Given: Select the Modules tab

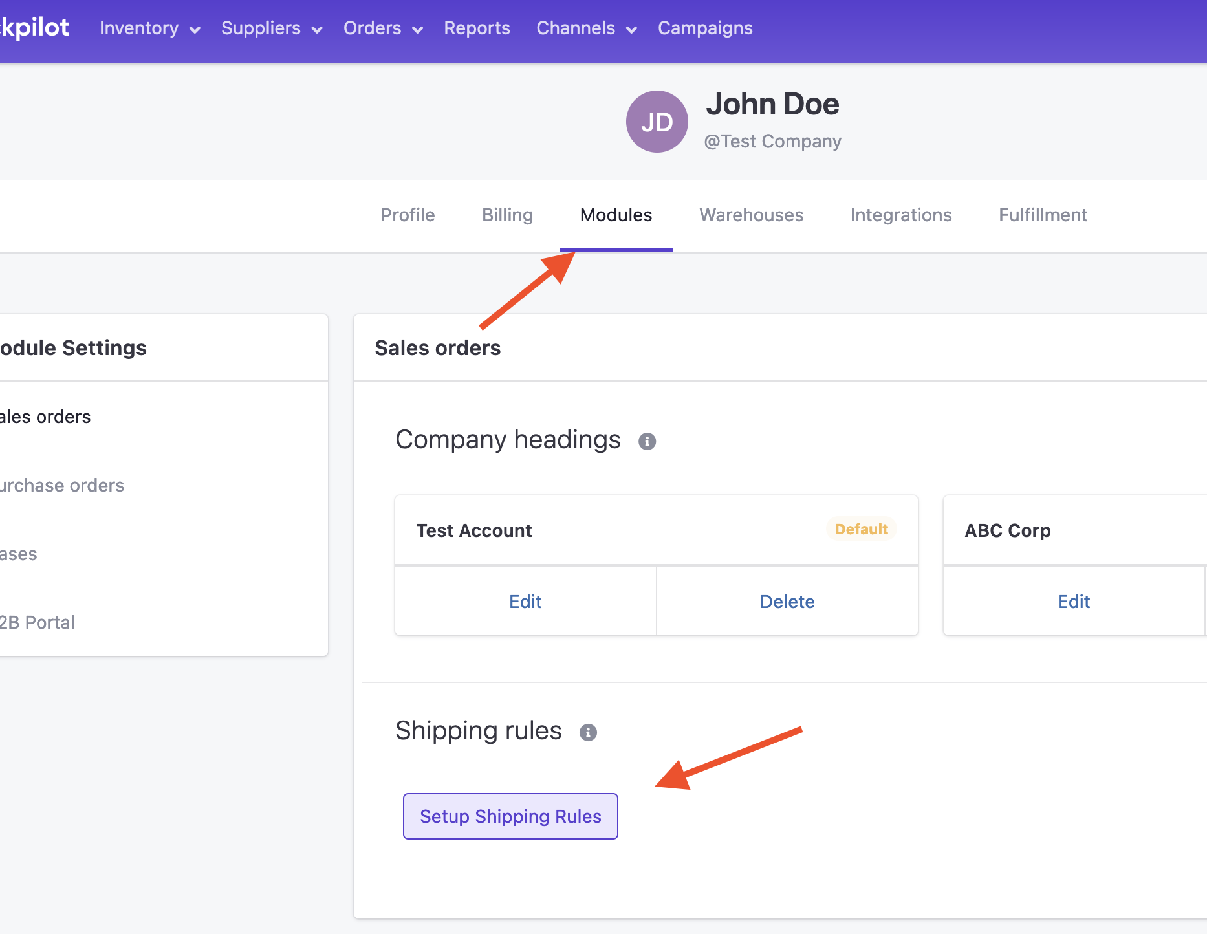Looking at the screenshot, I should tap(616, 215).
